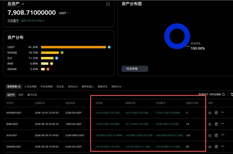Switch to the 套利机器人 tab
The image size is (233, 154).
pos(88,87)
